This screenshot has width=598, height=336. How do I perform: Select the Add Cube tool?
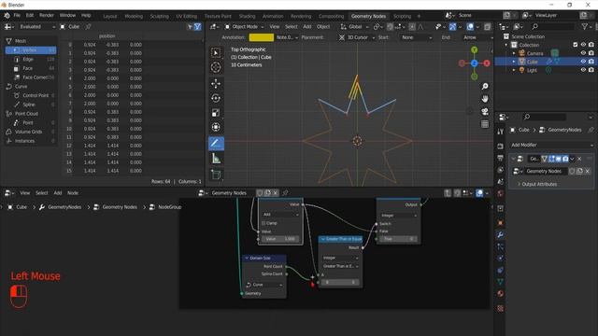(216, 175)
